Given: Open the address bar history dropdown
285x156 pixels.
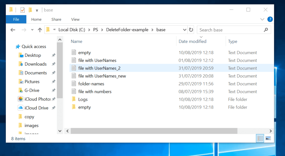Looking at the screenshot, I should [184, 30].
